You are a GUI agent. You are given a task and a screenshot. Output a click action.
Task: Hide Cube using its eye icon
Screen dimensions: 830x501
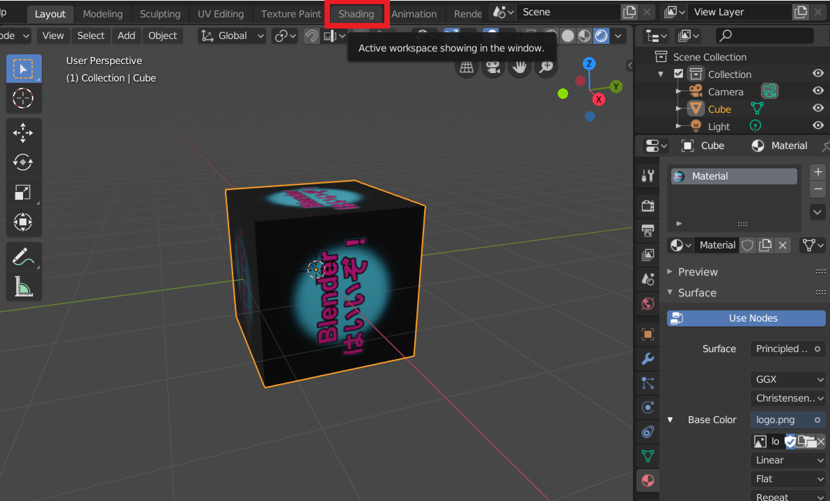click(818, 109)
